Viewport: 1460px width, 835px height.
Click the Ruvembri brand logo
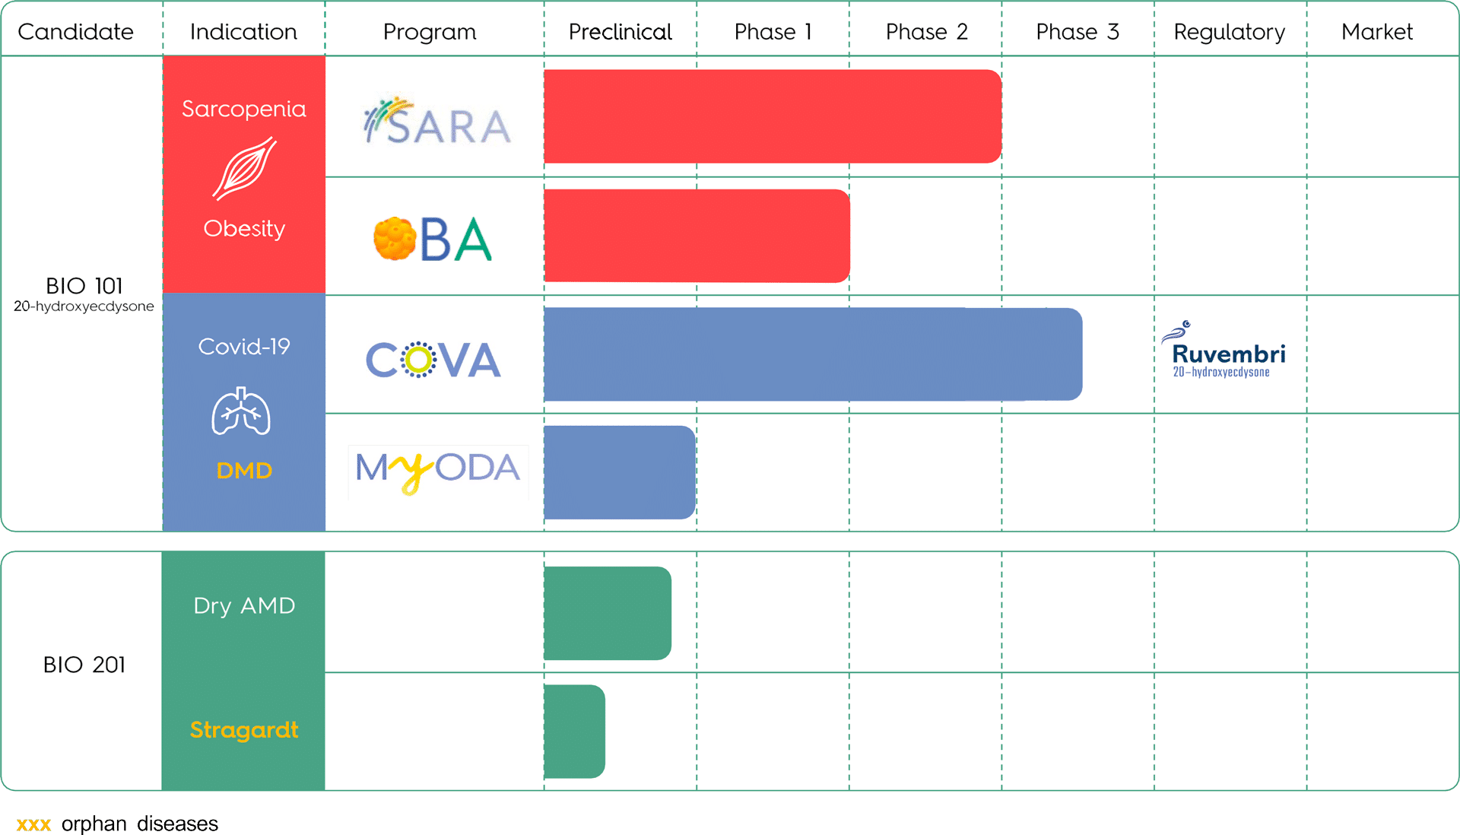[x=1224, y=351]
